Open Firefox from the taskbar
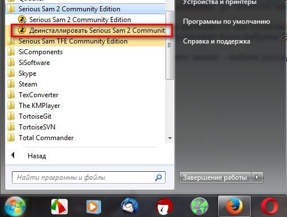The height and width of the screenshot is (217, 287). pyautogui.click(x=234, y=206)
